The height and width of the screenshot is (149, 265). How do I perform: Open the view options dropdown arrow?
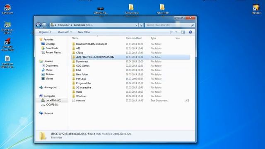tap(176, 32)
